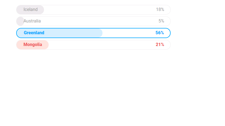225x126 pixels.
Task: Select the Iceland poll option
Action: point(93,10)
